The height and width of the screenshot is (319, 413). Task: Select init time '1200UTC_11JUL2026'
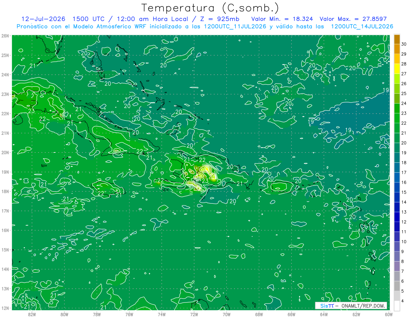235,26
